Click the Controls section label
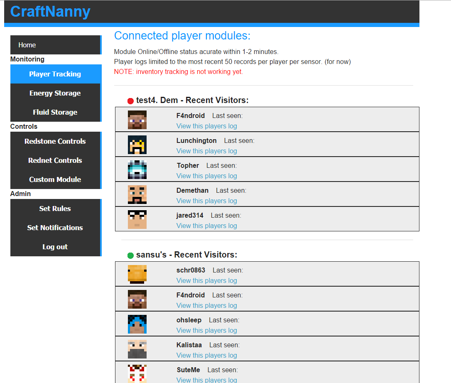Screen dimensions: 451x383 point(24,127)
